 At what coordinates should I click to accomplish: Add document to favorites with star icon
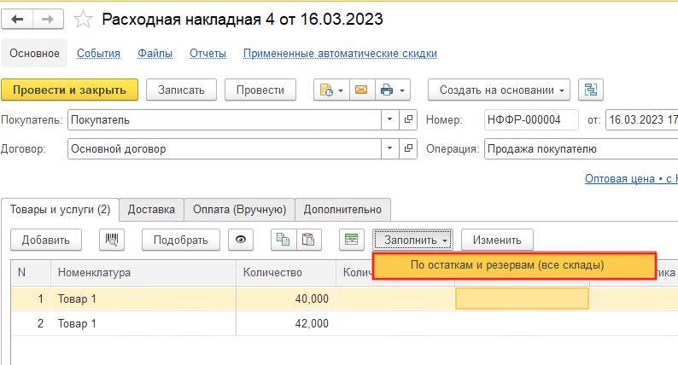click(83, 20)
